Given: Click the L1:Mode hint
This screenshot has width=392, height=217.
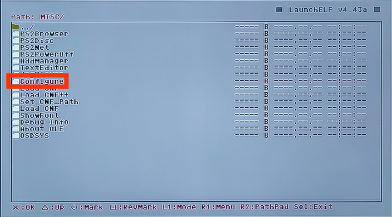Looking at the screenshot, I should click(x=179, y=207).
